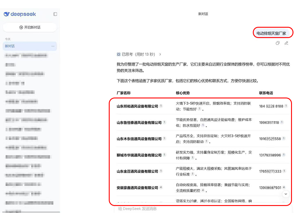Expand the 已思考 chevron arrow
Viewport: 294px width, 221px height.
click(160, 54)
